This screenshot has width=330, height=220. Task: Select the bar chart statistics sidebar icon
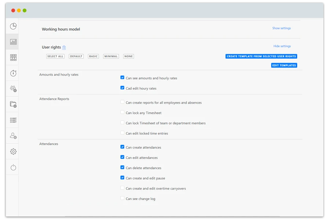[x=12, y=41]
